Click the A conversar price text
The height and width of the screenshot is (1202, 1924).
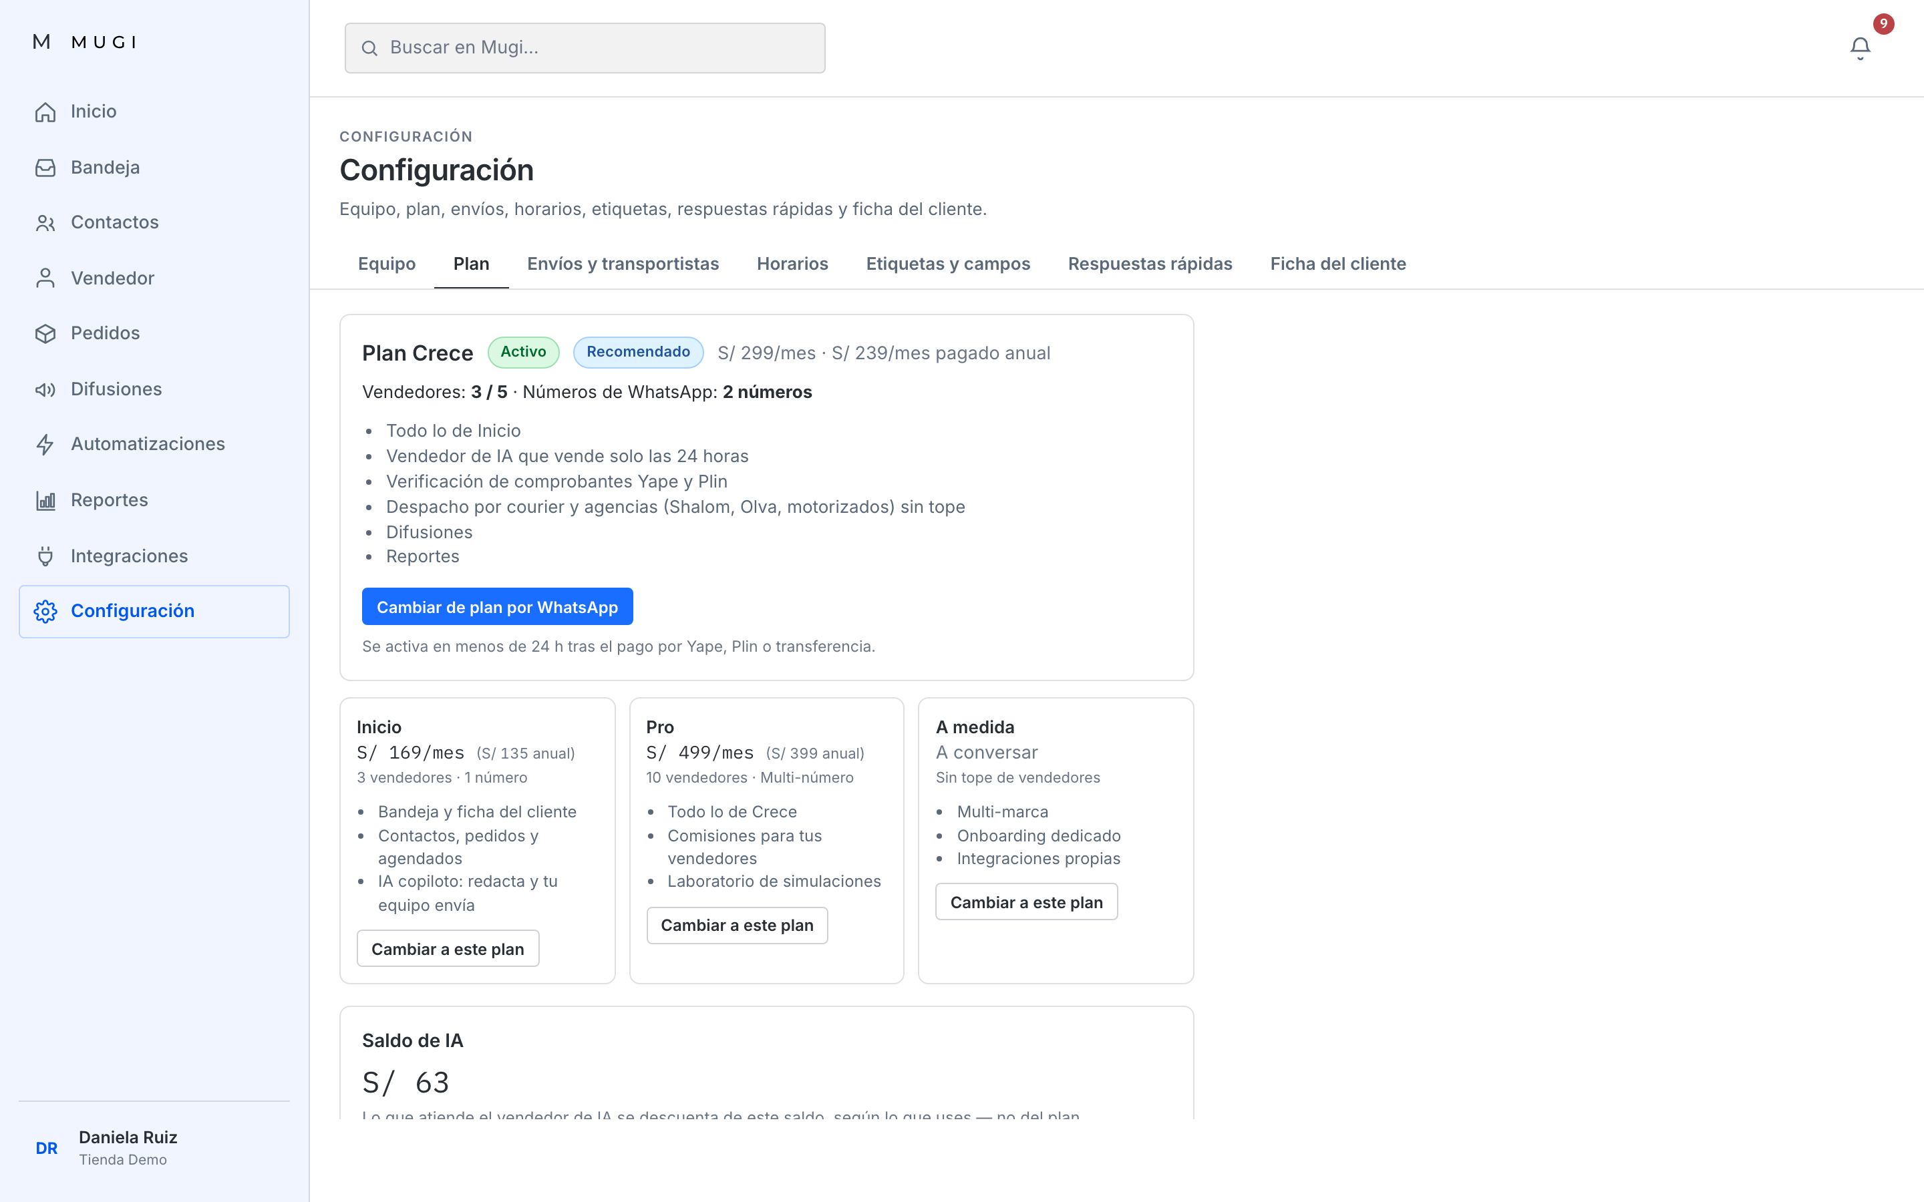tap(987, 753)
